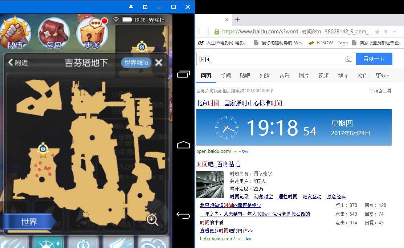Open the 世界 world map button
The height and width of the screenshot is (248, 404).
pos(29,222)
